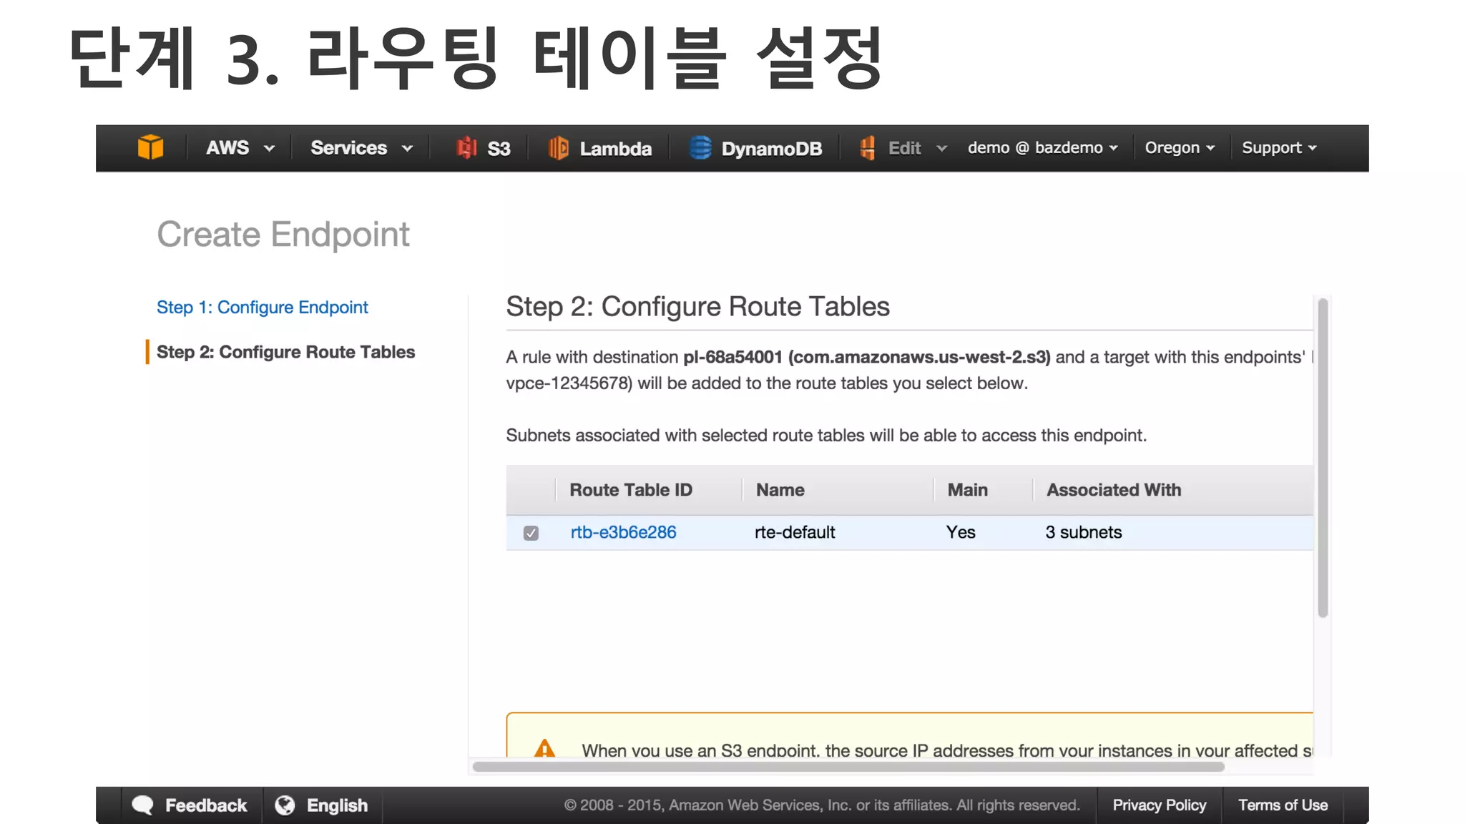Click the globe language icon
1465x824 pixels.
point(285,805)
